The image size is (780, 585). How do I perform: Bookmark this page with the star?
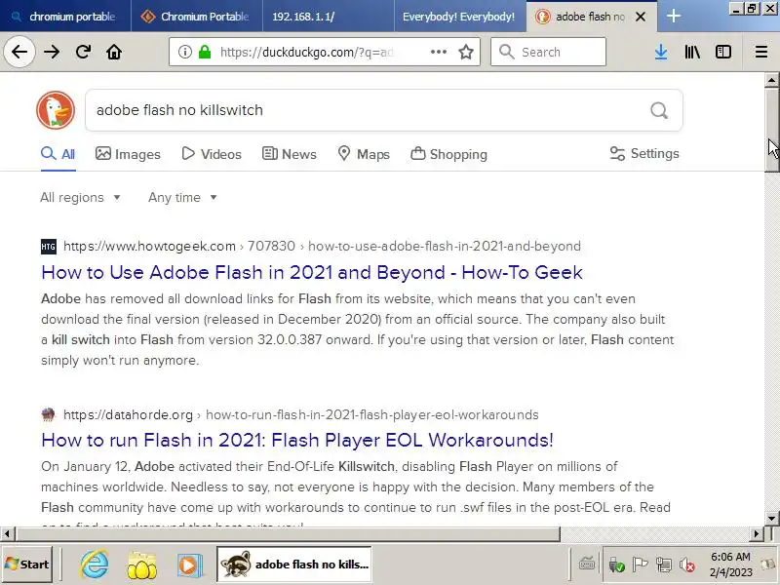tap(466, 52)
